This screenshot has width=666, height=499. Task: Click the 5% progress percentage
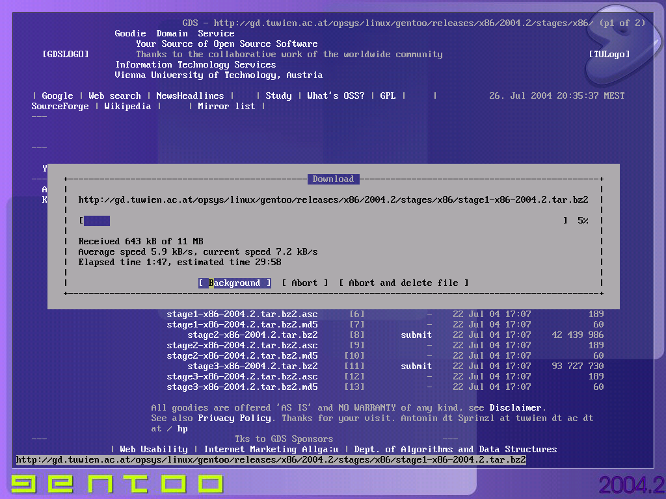583,221
